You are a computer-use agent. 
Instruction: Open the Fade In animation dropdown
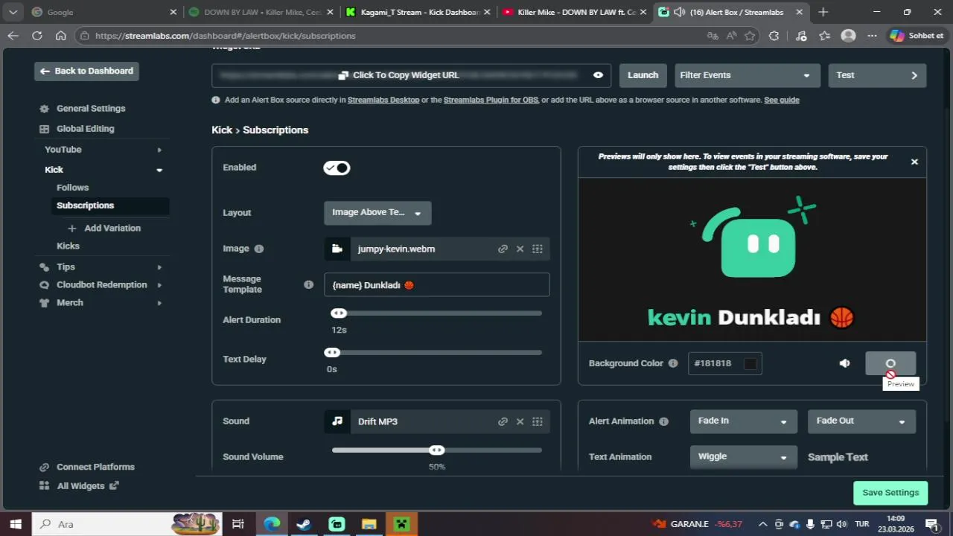tap(743, 421)
